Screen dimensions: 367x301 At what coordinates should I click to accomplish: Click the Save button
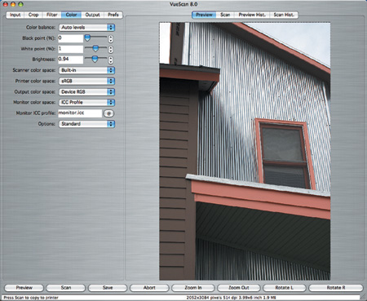tap(108, 288)
